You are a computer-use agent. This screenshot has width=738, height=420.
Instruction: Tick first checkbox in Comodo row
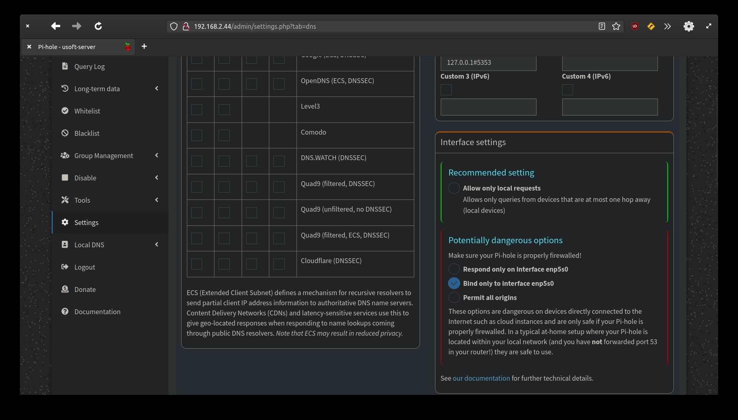197,135
